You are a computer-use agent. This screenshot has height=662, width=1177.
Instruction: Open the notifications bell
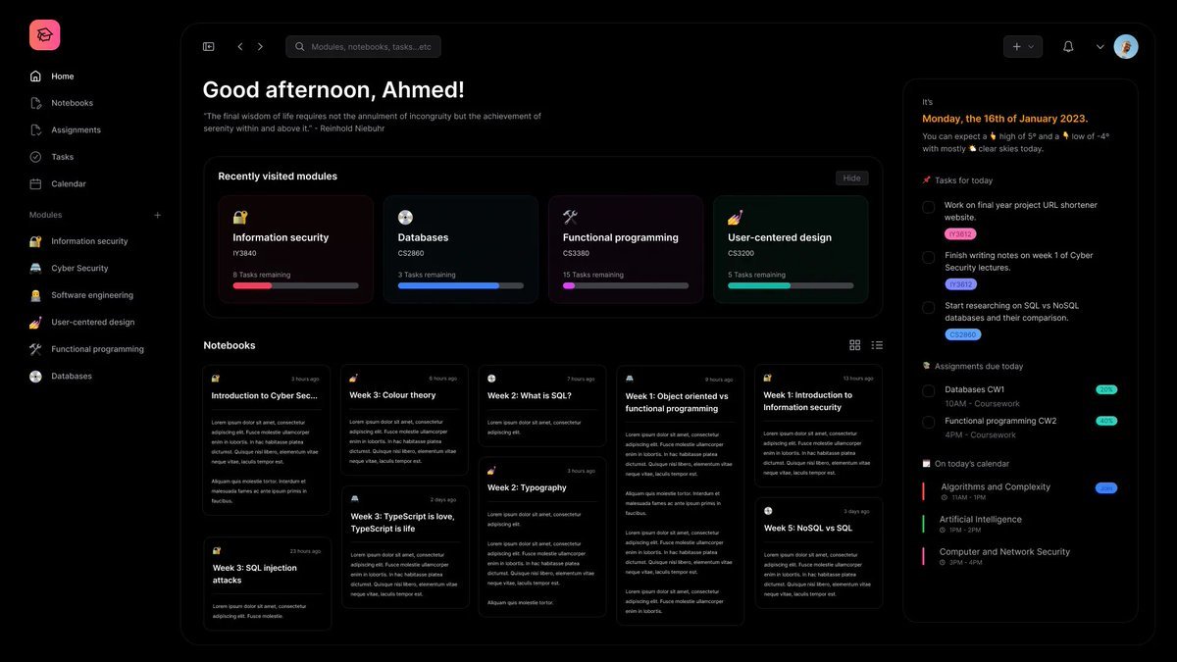tap(1068, 46)
